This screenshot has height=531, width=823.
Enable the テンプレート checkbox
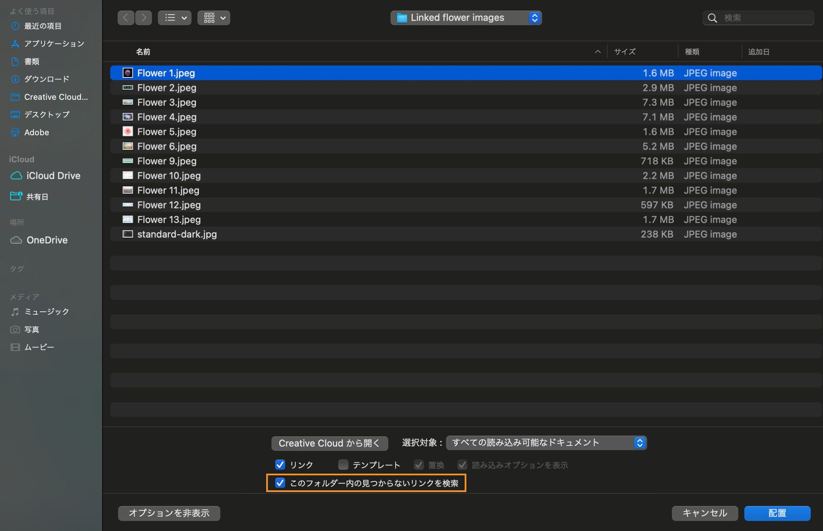[x=343, y=465]
